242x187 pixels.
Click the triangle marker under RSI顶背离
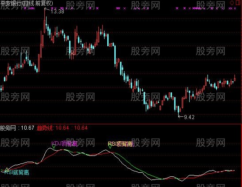[x=110, y=147]
